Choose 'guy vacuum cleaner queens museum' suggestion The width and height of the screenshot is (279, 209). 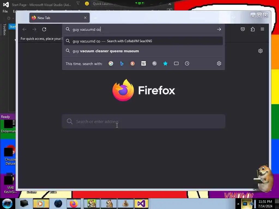pos(143,51)
